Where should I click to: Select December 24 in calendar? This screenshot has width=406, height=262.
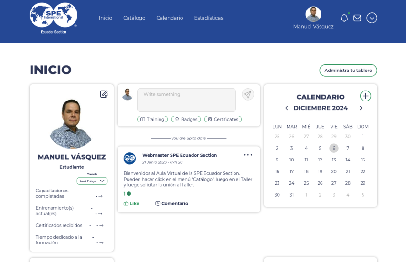pos(291,183)
